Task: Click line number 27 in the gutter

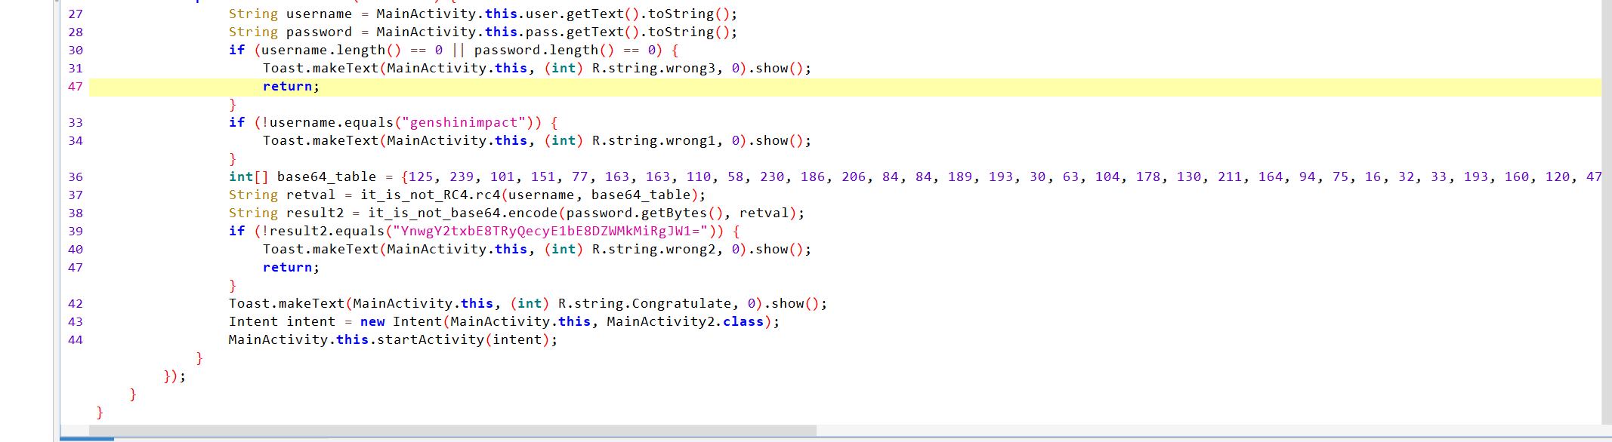Action: click(76, 14)
